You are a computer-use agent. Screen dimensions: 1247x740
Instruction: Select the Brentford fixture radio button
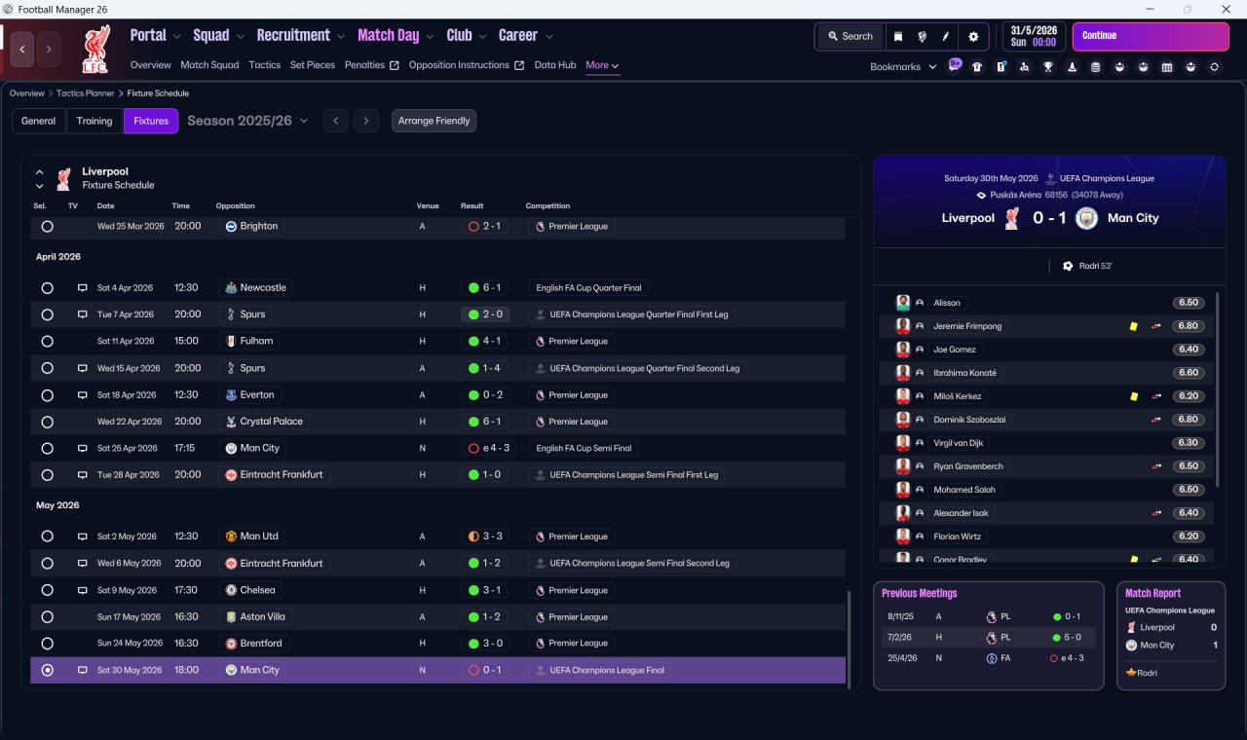[47, 644]
